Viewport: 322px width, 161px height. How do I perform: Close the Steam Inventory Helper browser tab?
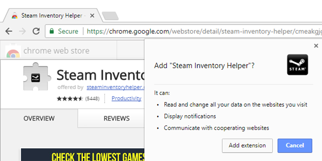click(92, 16)
